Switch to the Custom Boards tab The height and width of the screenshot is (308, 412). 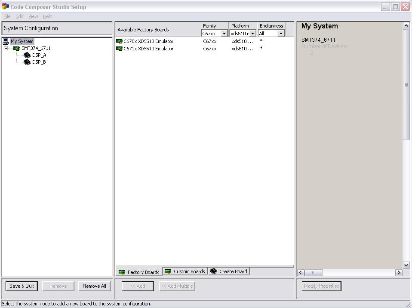(x=185, y=271)
